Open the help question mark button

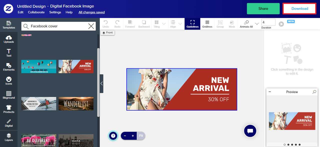(113, 136)
